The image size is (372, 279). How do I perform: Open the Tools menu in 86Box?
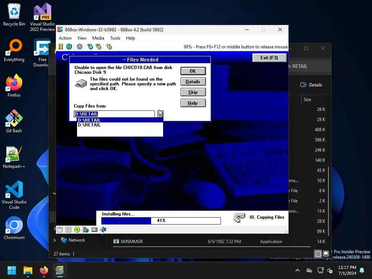(x=115, y=38)
